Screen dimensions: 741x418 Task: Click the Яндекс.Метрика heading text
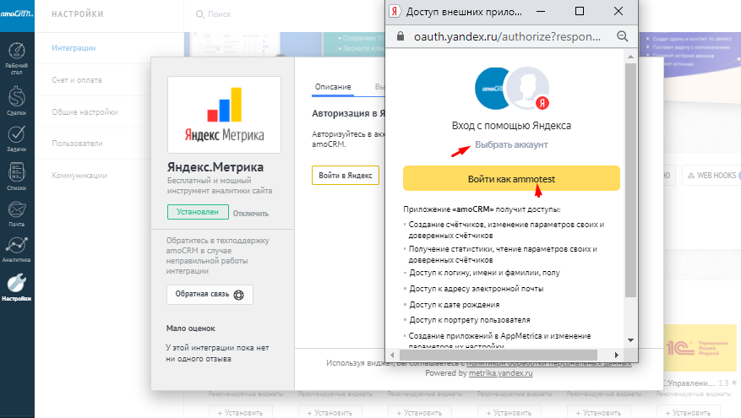pyautogui.click(x=215, y=167)
